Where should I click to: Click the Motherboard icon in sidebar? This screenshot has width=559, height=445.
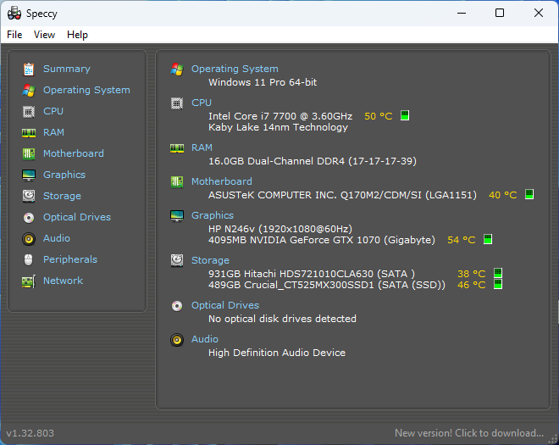pyautogui.click(x=29, y=153)
